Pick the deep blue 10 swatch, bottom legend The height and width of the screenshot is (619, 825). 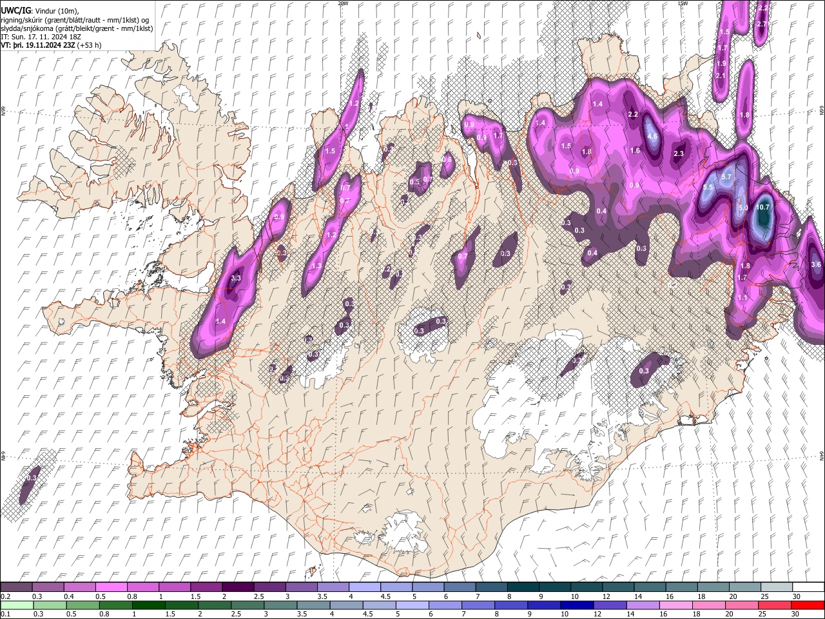pyautogui.click(x=576, y=605)
